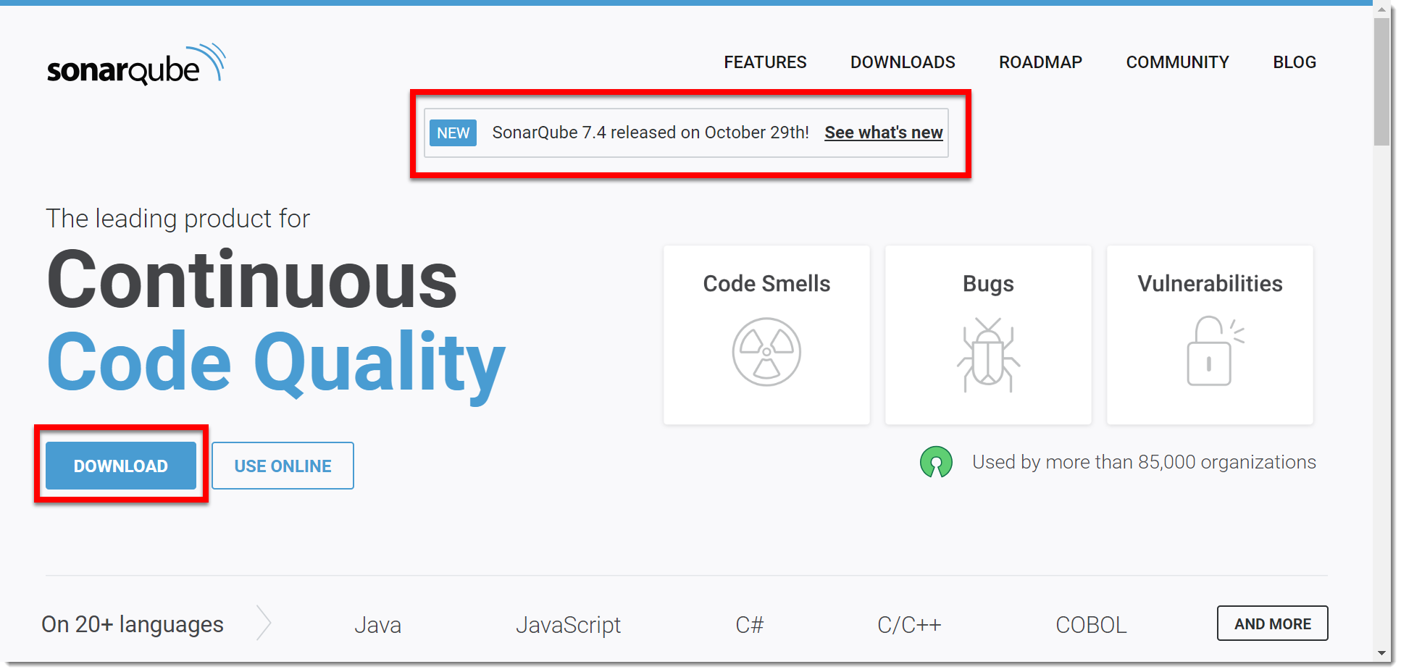Click the blue NEW badge
Screen dimensions: 1401x672
453,133
